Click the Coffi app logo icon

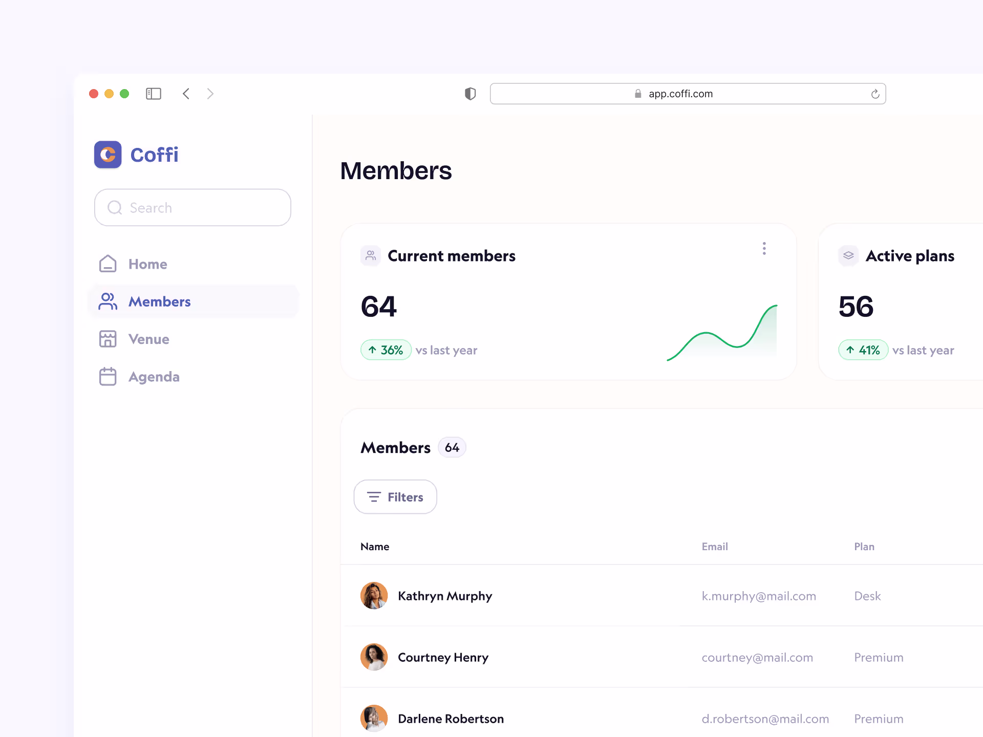tap(108, 155)
